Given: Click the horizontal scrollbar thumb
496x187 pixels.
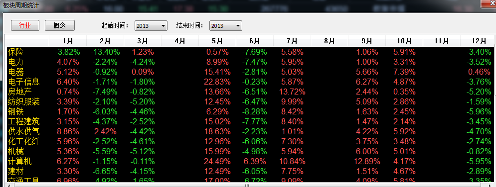Looking at the screenshot, I should coord(248,185).
